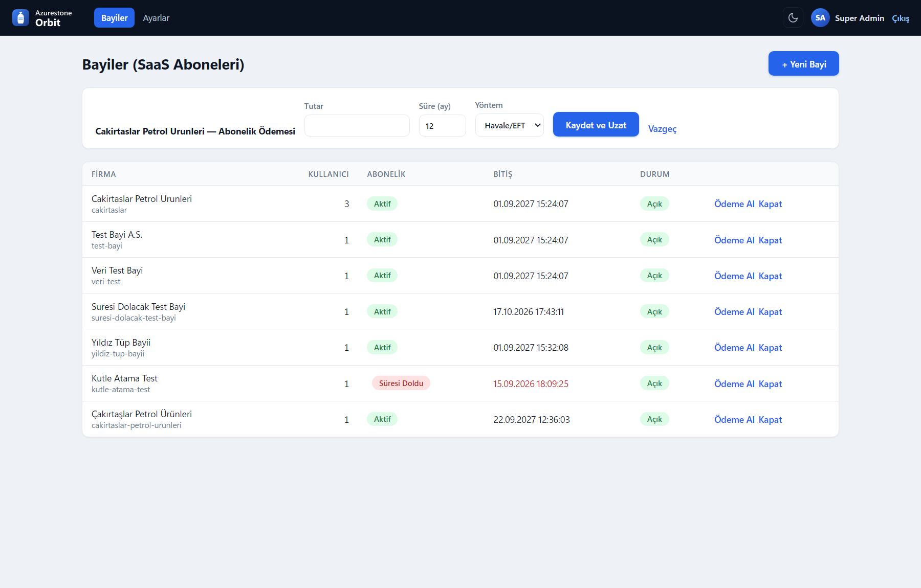This screenshot has height=588, width=921.
Task: Open the Ayarlar menu item
Action: click(156, 18)
